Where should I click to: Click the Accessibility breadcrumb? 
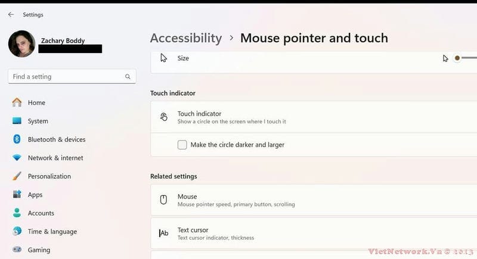[186, 38]
